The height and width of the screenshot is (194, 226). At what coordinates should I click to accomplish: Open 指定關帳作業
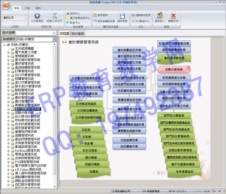click(129, 146)
